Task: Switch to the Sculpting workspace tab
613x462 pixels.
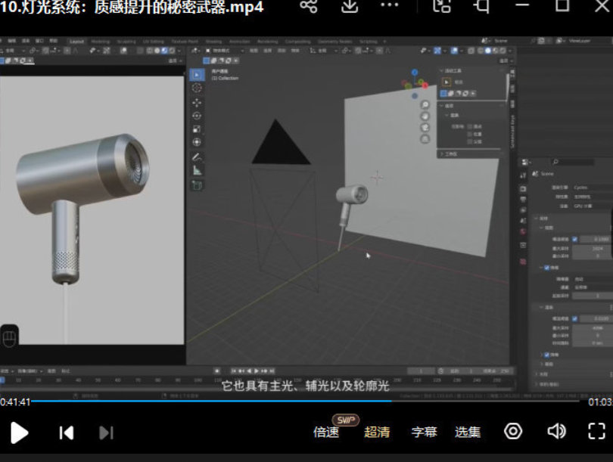Action: point(126,42)
